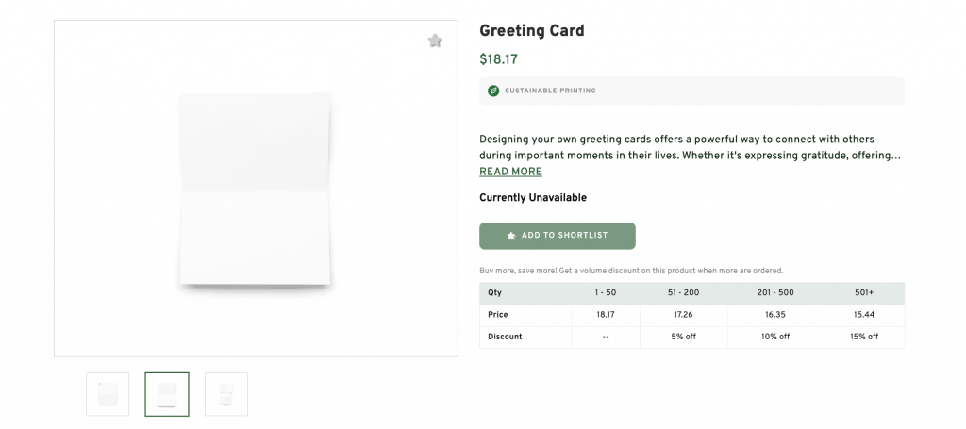Screen dimensions: 966x429
Task: Click the Greeting Card product title
Action: click(532, 31)
